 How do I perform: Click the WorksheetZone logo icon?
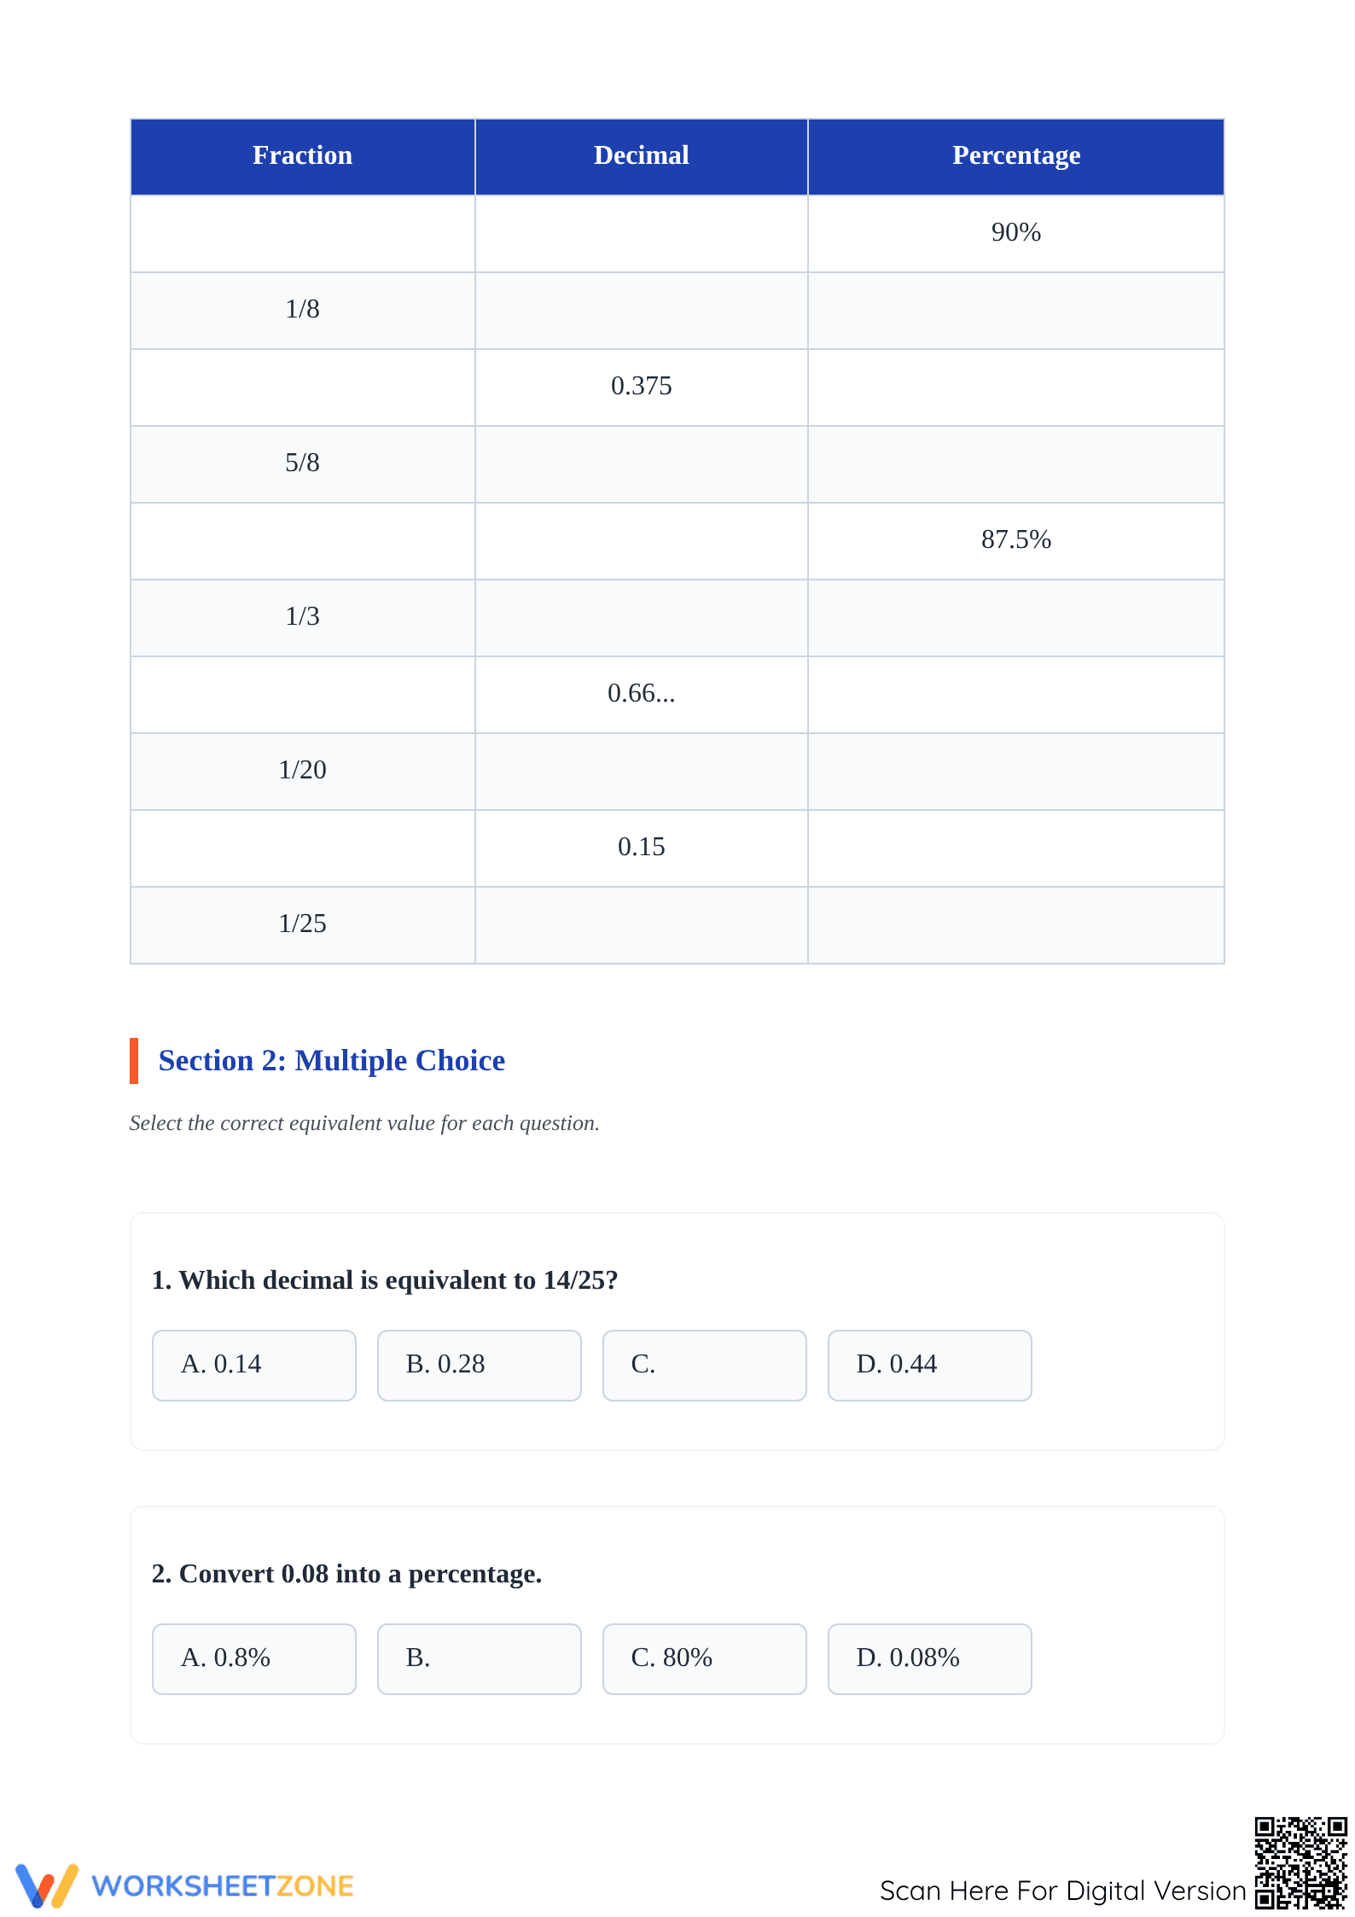tap(47, 1885)
